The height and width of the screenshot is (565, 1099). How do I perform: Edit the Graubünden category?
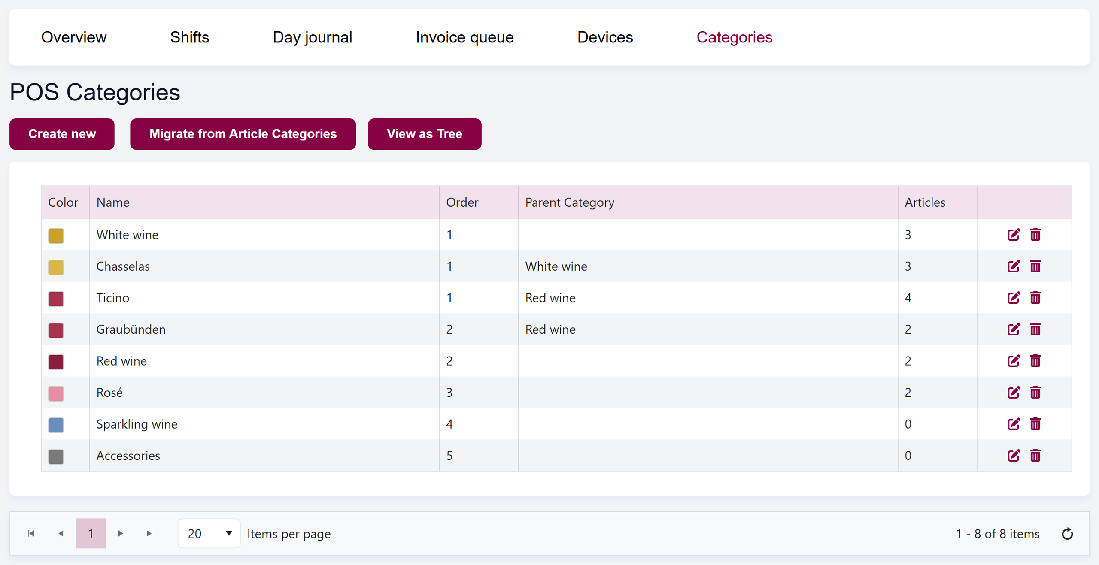(x=1014, y=329)
